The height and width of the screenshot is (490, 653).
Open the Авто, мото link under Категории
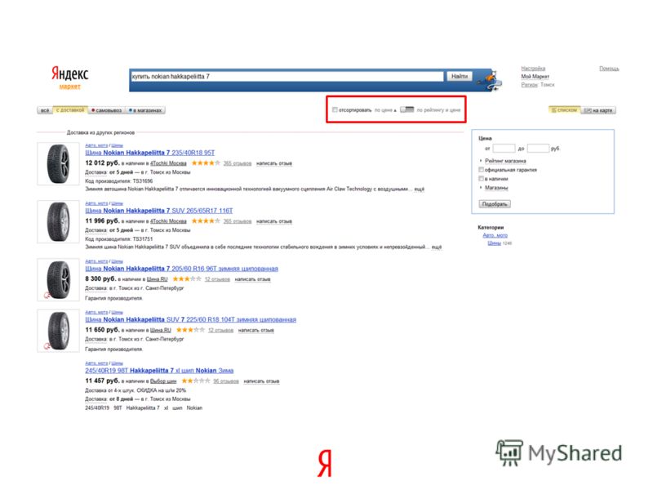pyautogui.click(x=495, y=235)
